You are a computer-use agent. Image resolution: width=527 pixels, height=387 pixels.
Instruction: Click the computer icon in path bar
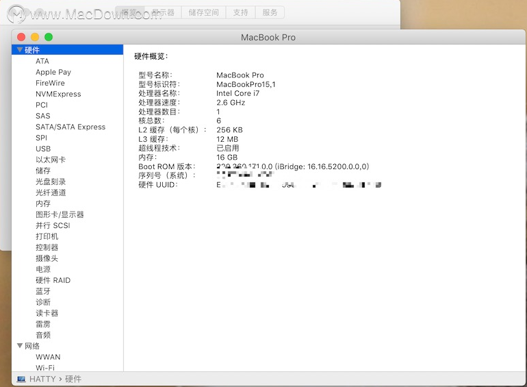coord(21,379)
